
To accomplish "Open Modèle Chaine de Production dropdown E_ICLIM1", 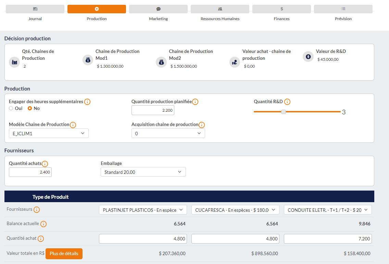I will (49, 134).
